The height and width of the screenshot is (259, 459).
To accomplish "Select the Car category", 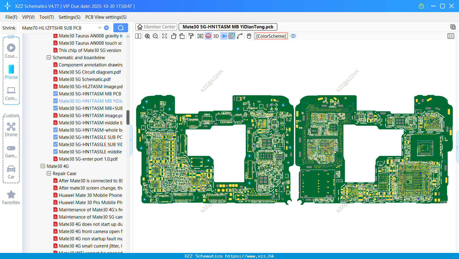I will coord(11,172).
